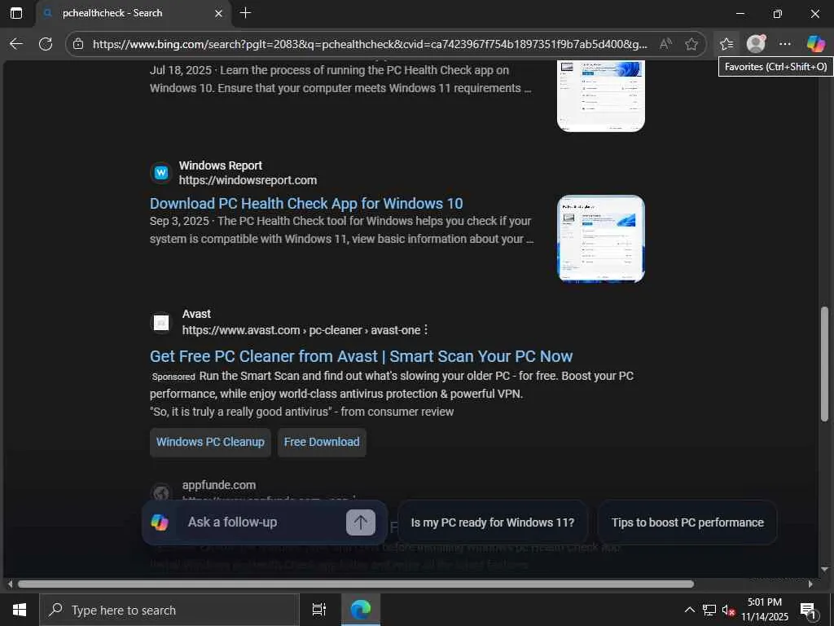Open the clock showing 5:01 PM
The width and height of the screenshot is (834, 626).
click(x=765, y=610)
